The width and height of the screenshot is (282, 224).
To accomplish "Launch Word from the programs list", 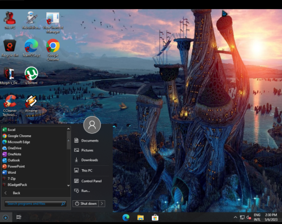I will click(x=34, y=173).
